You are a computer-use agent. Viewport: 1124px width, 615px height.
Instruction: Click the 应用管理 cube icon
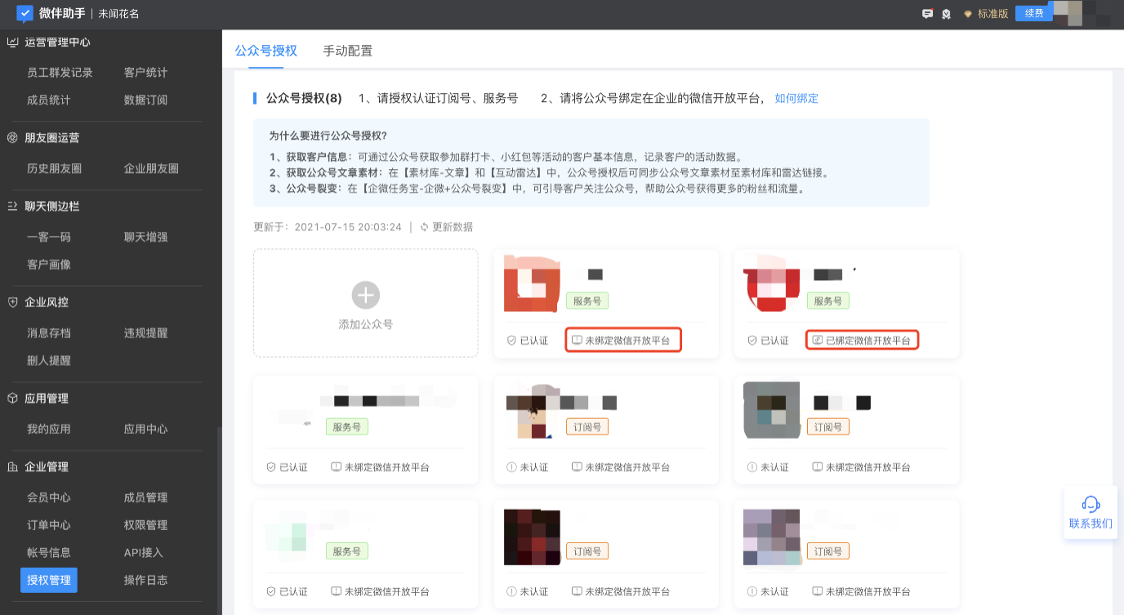(x=12, y=399)
